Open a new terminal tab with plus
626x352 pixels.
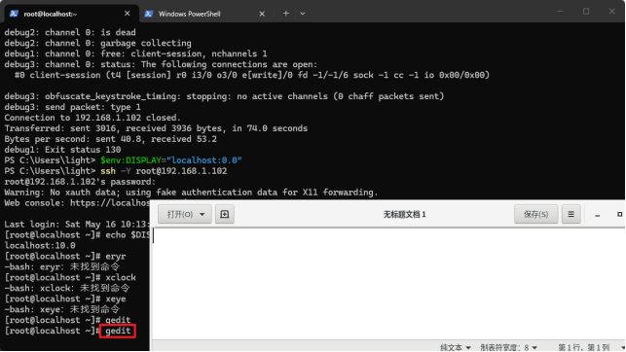[286, 14]
